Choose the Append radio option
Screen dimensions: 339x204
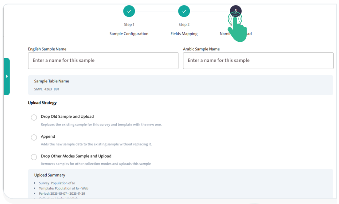point(34,137)
